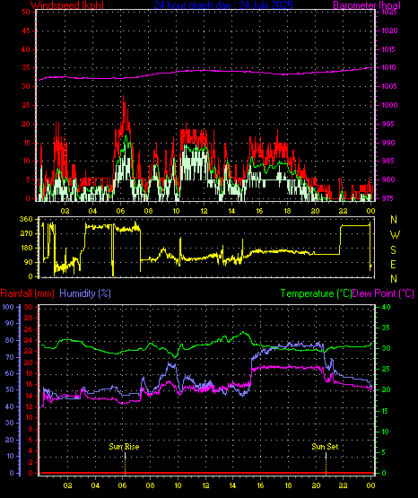The image size is (418, 498).
Task: Click the Humidity (%) legend label
Action: 85,293
